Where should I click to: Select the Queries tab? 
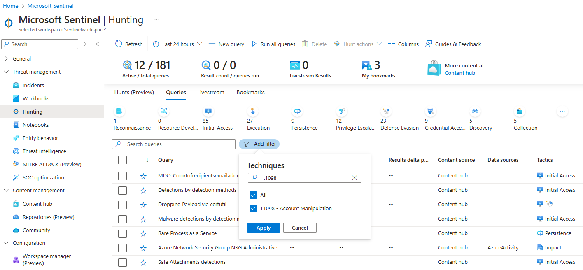coord(176,92)
